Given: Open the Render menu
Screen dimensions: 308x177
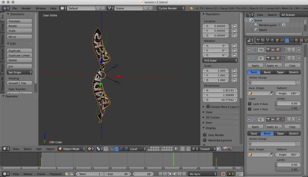Looking at the screenshot, I should (x=26, y=8).
